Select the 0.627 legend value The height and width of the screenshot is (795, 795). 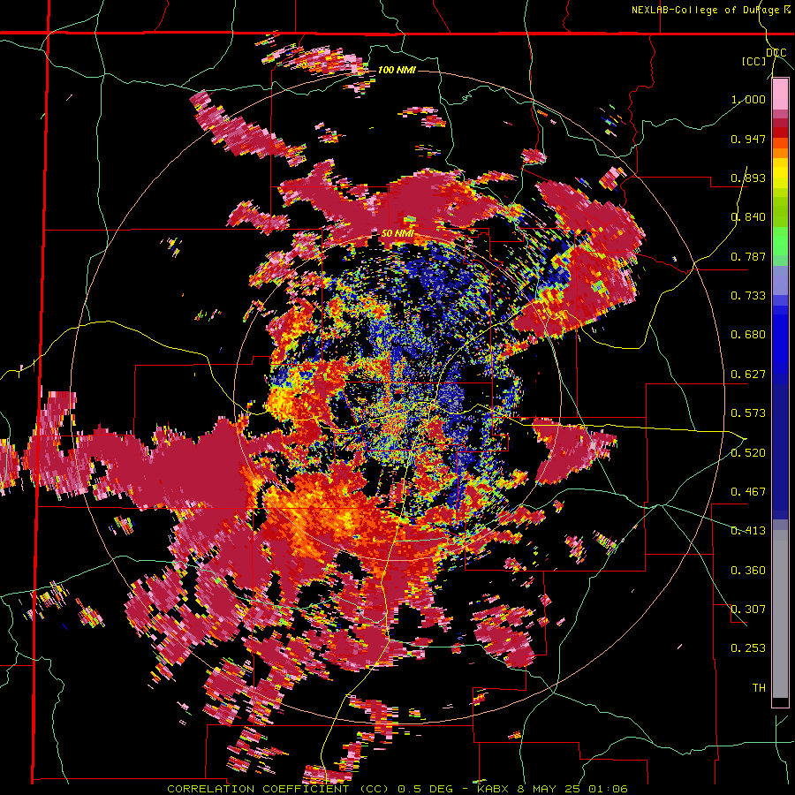click(748, 375)
